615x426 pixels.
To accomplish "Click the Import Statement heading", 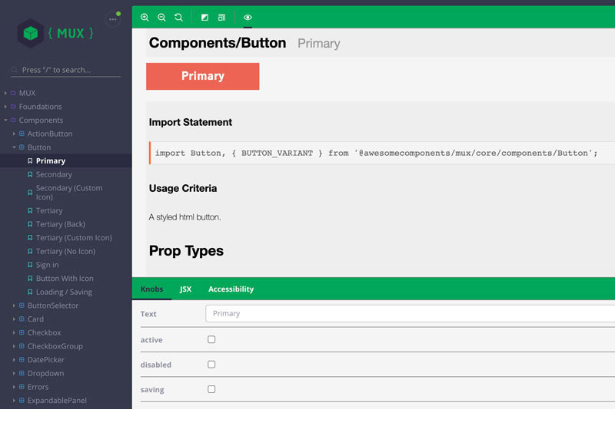I will 191,122.
